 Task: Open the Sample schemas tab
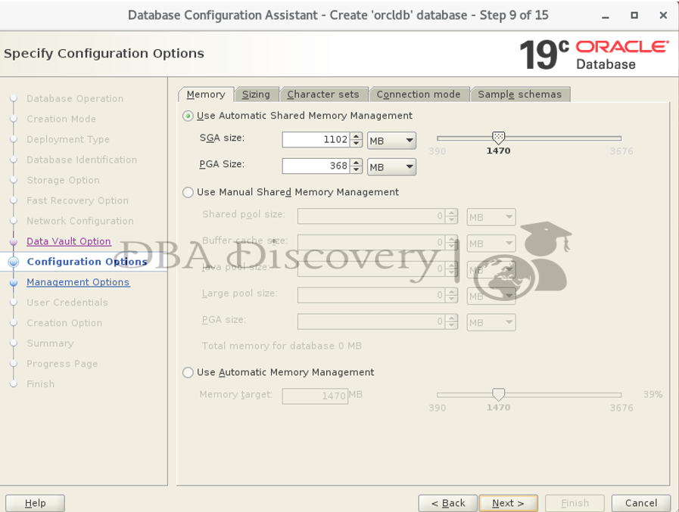click(519, 95)
